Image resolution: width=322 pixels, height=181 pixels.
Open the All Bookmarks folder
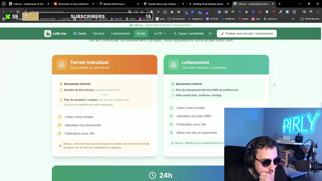[x=310, y=19]
